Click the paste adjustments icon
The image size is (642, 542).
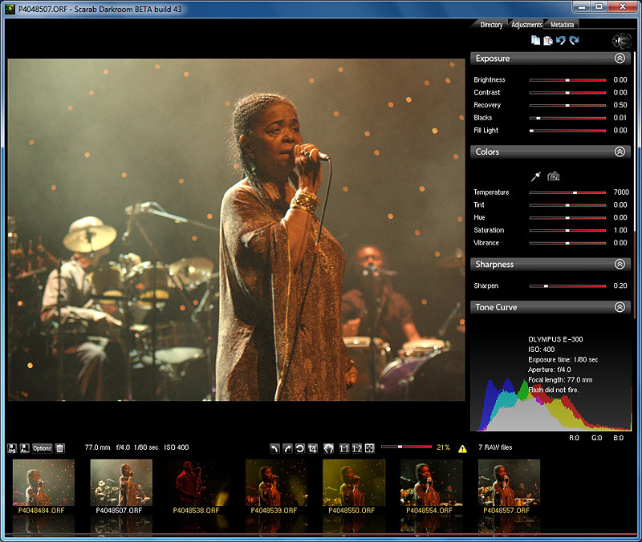(x=548, y=40)
